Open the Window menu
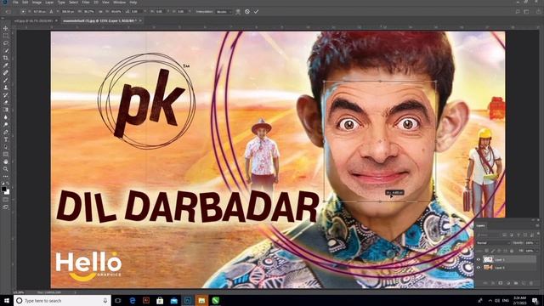Viewport: 544px width, 306px height. click(119, 2)
